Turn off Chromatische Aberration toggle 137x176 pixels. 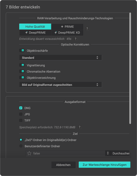tap(22, 71)
